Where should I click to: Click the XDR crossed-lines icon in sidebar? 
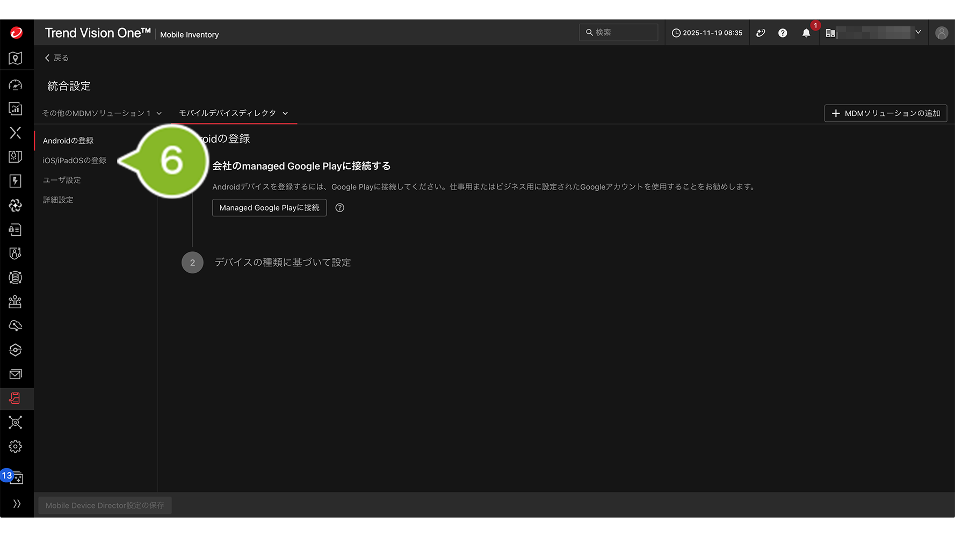(x=16, y=133)
